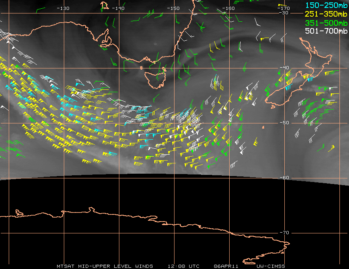Viewport: 349px width, 269px height.
Task: Click the white 501-700mb legend entry
Action: point(326,31)
